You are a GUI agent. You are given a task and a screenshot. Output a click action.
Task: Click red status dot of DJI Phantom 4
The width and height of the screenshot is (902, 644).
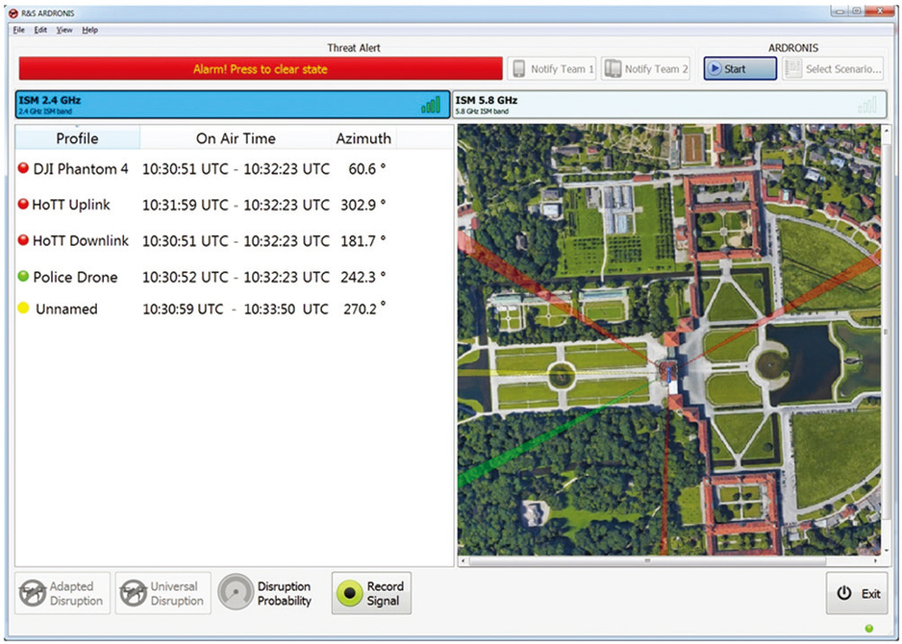click(23, 168)
